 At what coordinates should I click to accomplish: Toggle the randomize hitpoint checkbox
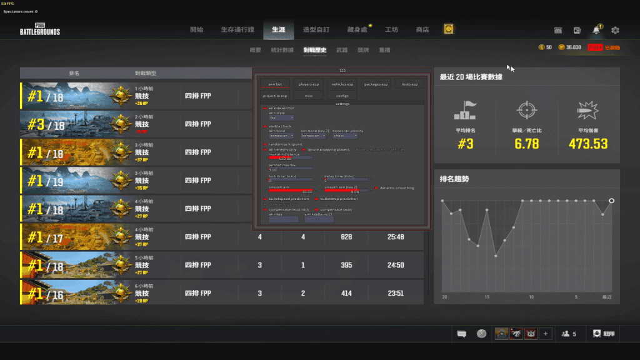point(265,144)
